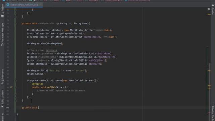Collapse the showUpdateDialog method fold marker

coord(16,24)
